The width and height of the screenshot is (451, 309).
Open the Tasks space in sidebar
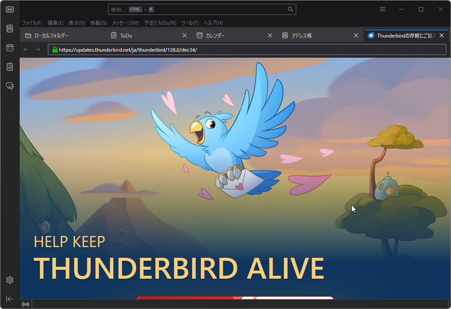[x=10, y=67]
